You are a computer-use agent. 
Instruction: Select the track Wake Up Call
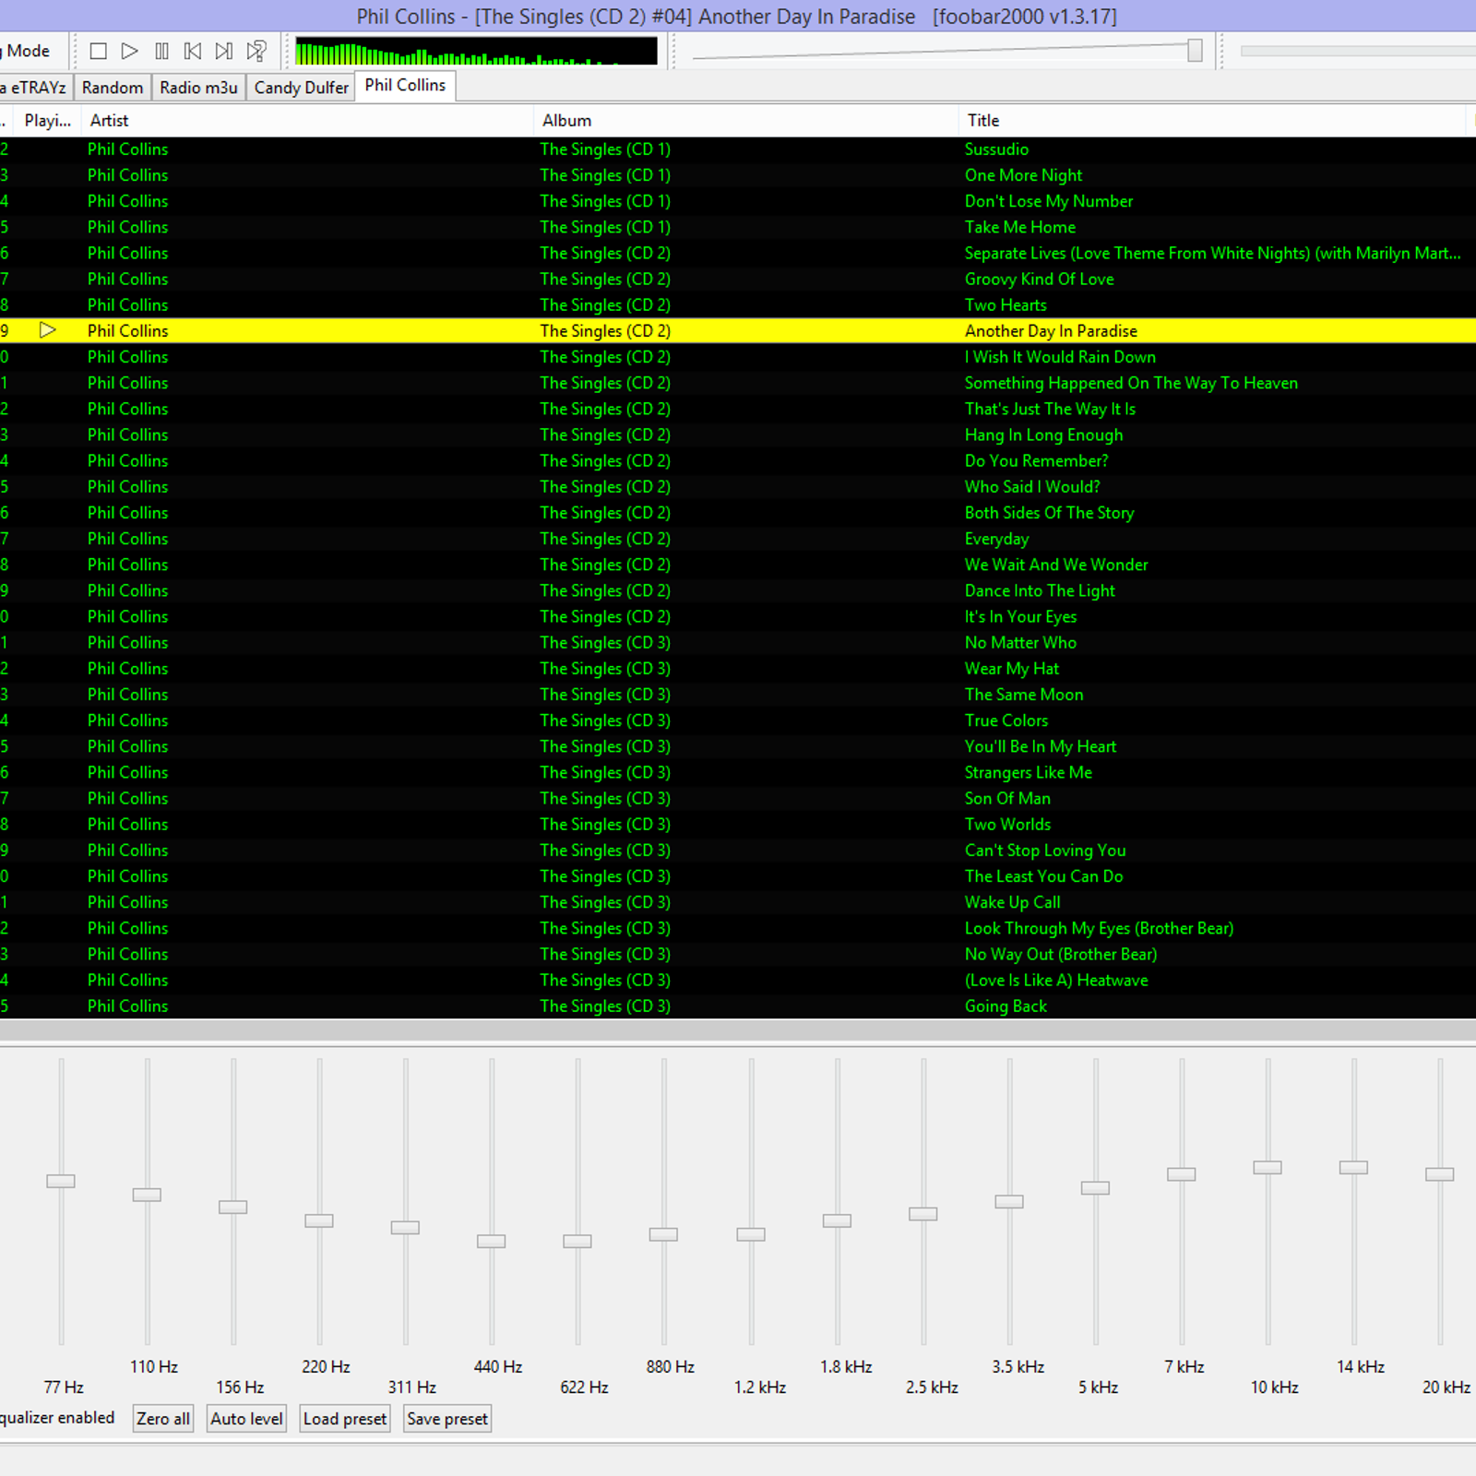(x=738, y=902)
